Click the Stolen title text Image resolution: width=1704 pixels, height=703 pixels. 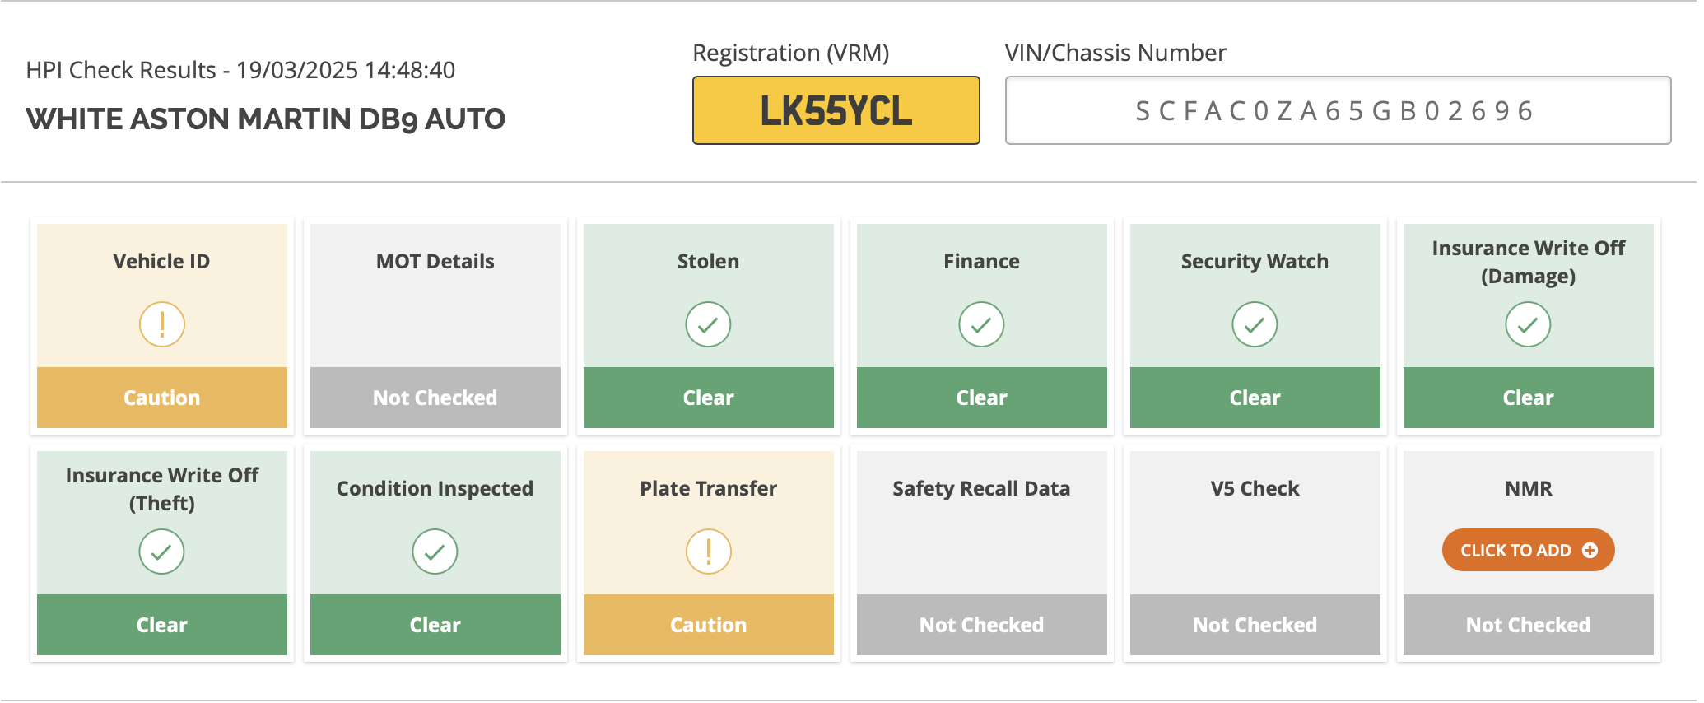coord(708,262)
